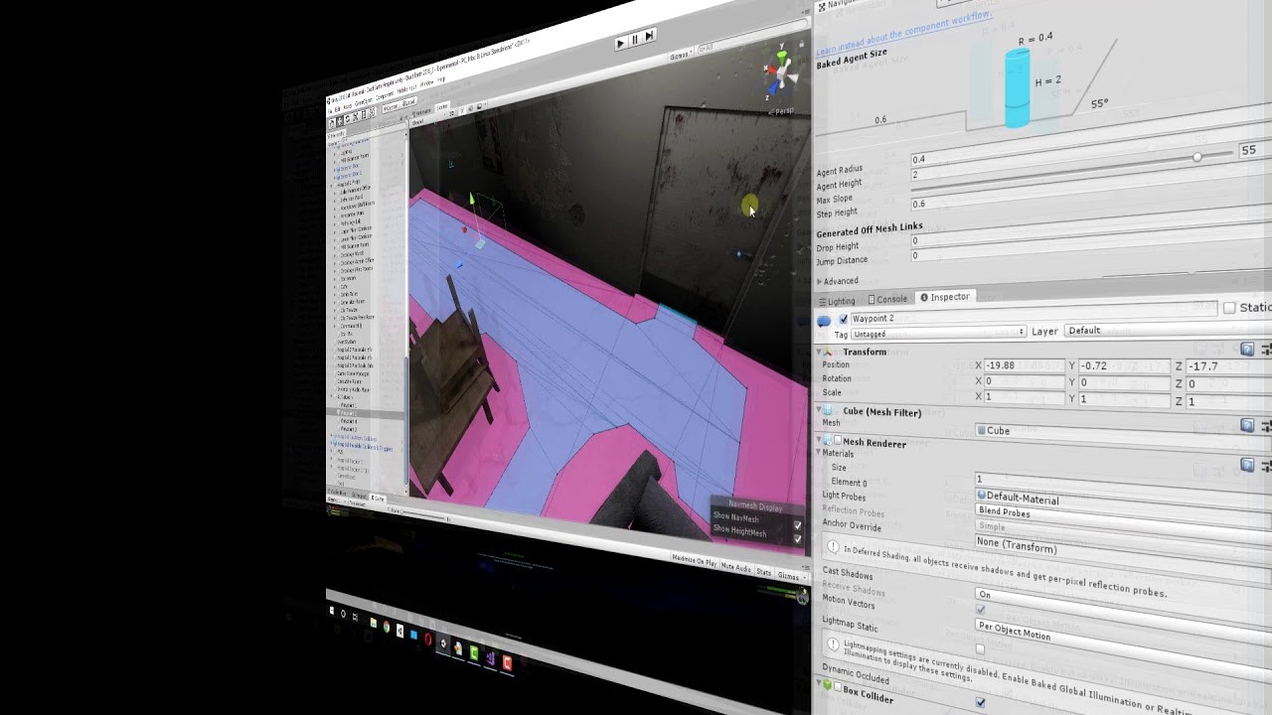Open the Layer dropdown showing Default
Viewport: 1272px width, 715px height.
click(x=1169, y=330)
